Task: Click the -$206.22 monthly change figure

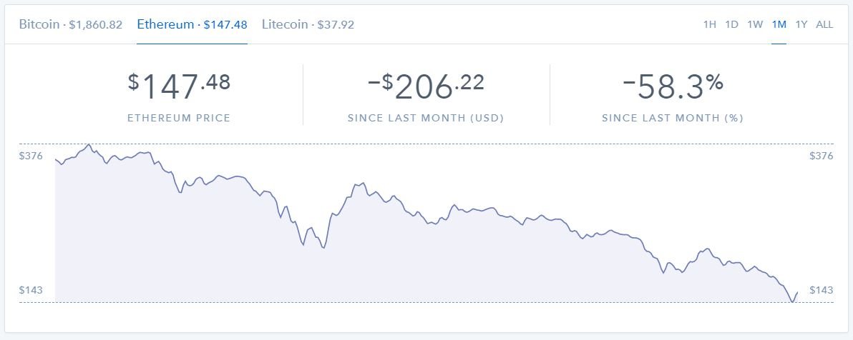Action: pyautogui.click(x=426, y=86)
